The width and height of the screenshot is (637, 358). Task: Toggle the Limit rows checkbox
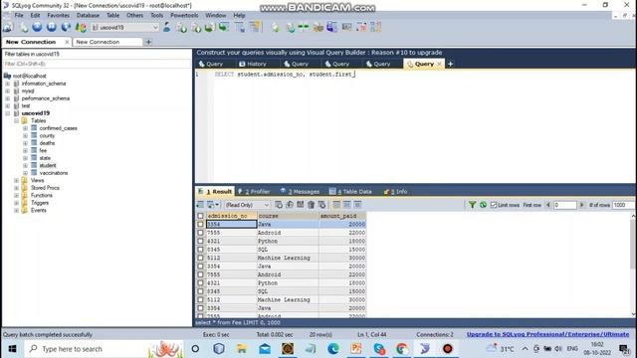pos(494,205)
